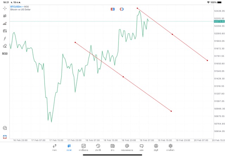Open the M30 timeframe selector
Screen dimensions: 225x157
click(x=5, y=54)
